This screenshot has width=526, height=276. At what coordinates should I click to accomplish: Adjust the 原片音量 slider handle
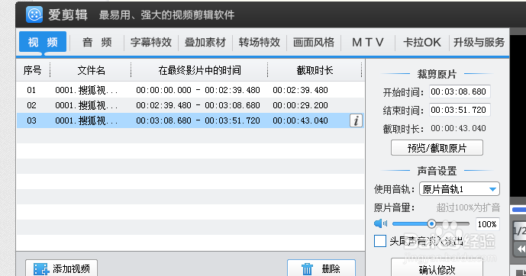click(431, 223)
